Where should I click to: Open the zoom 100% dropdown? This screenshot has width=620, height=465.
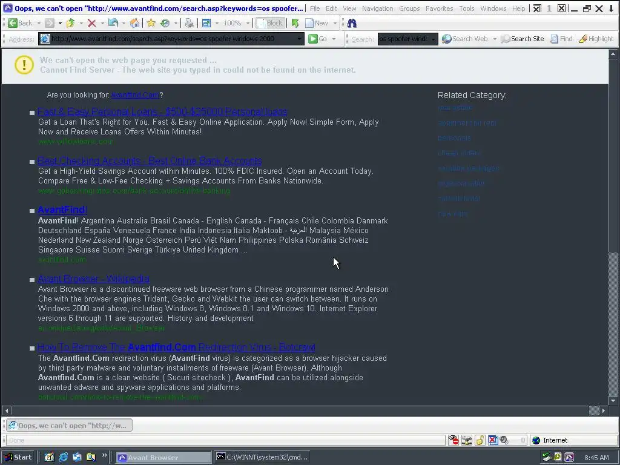tap(248, 24)
